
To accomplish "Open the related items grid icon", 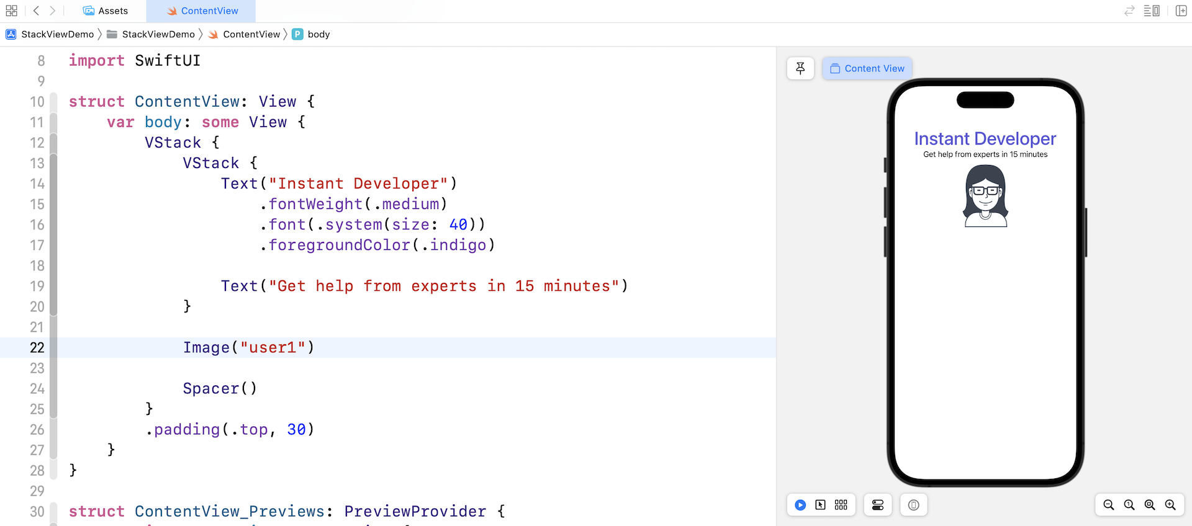I will pos(11,11).
